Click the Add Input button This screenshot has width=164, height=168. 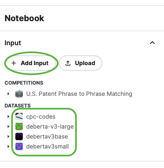(30, 63)
